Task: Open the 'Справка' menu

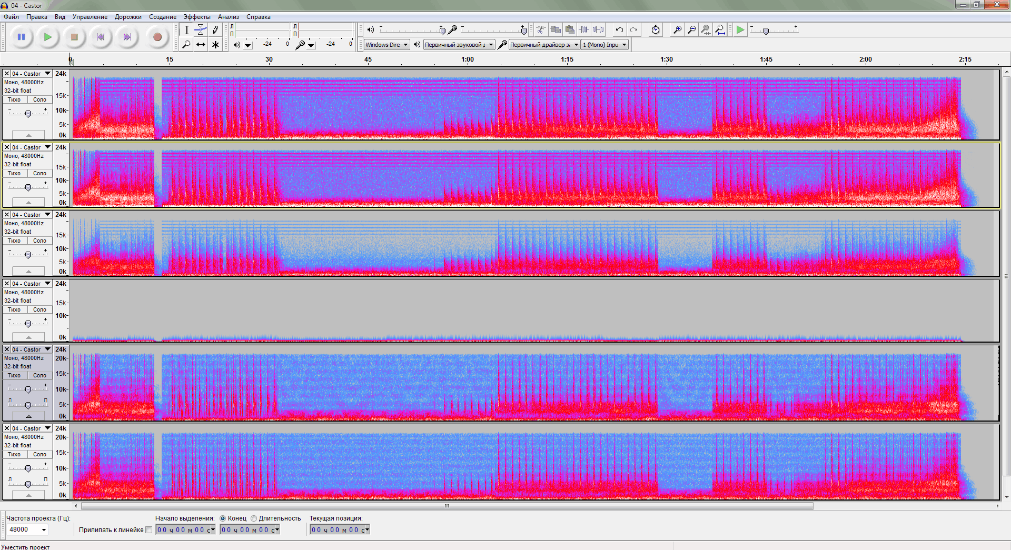Action: point(259,17)
